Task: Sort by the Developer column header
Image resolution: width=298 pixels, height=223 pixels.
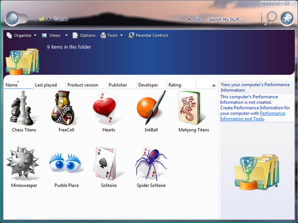Action: 151,85
